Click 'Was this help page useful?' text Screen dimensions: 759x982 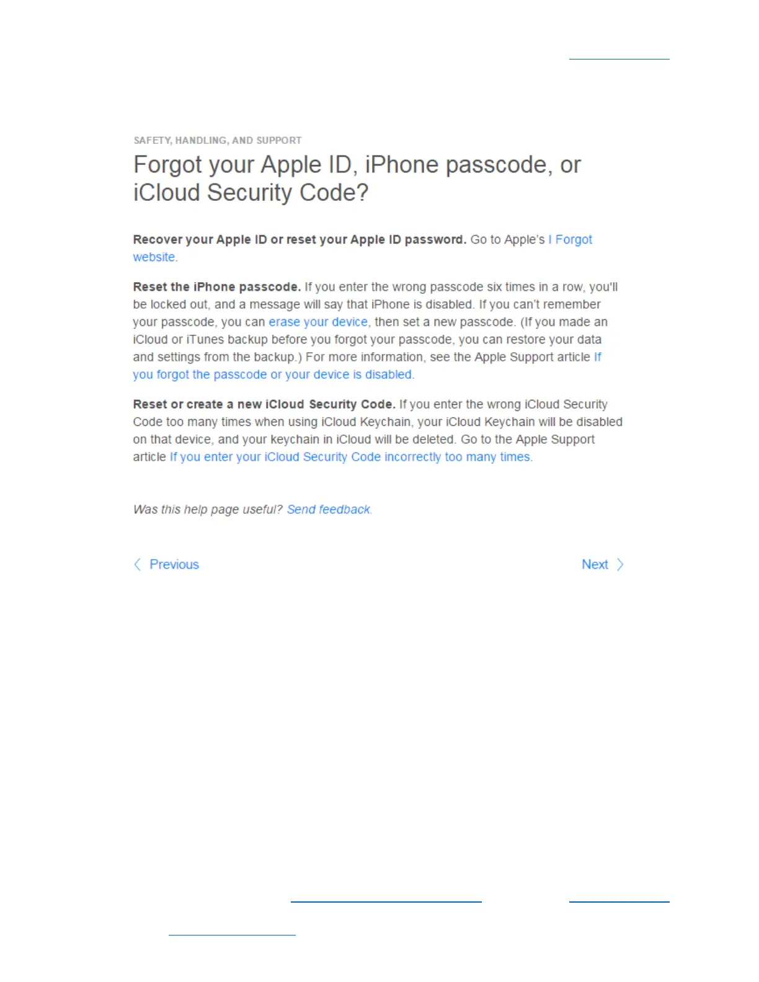(x=208, y=509)
